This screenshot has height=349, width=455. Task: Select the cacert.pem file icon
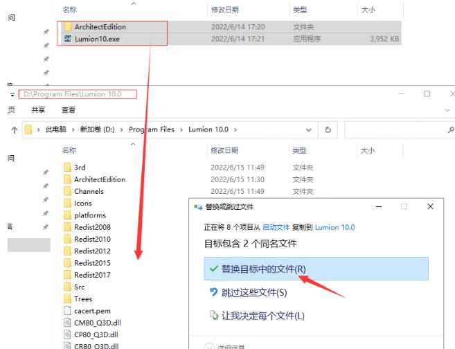pos(67,311)
